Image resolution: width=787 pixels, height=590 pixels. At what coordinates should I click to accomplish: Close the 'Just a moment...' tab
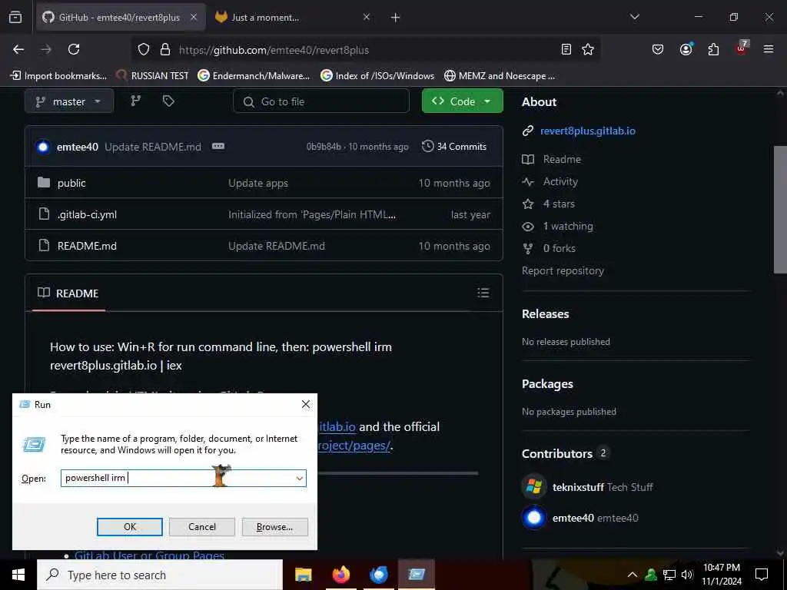pyautogui.click(x=367, y=17)
